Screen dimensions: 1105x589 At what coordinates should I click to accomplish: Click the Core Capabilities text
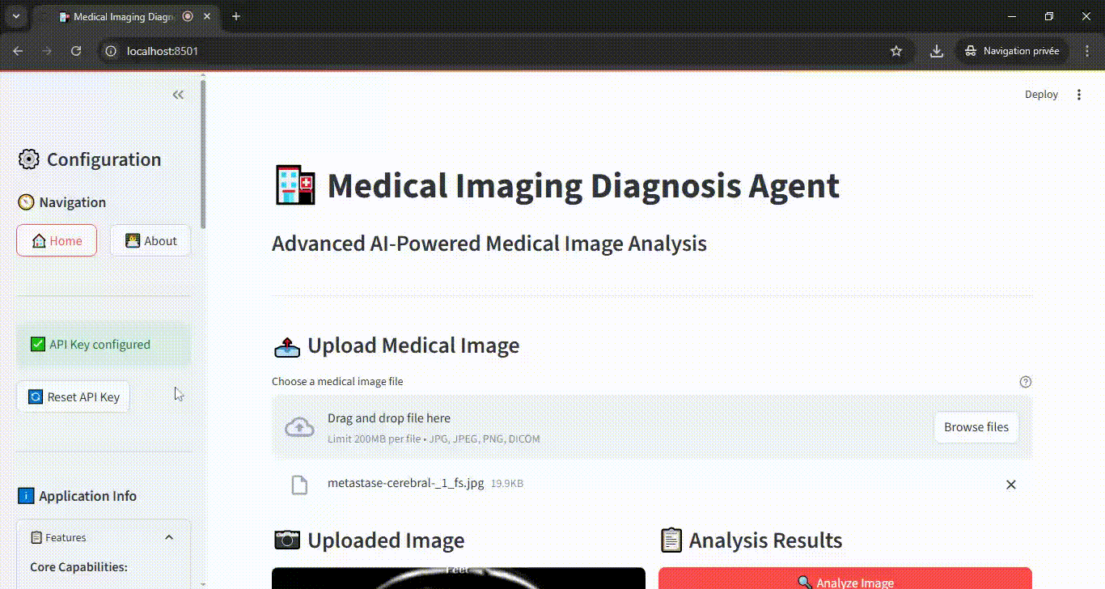pyautogui.click(x=78, y=567)
